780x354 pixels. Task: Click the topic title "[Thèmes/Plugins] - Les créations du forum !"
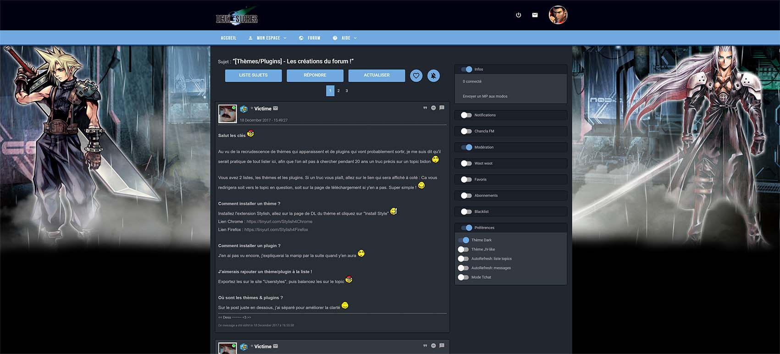pyautogui.click(x=293, y=61)
